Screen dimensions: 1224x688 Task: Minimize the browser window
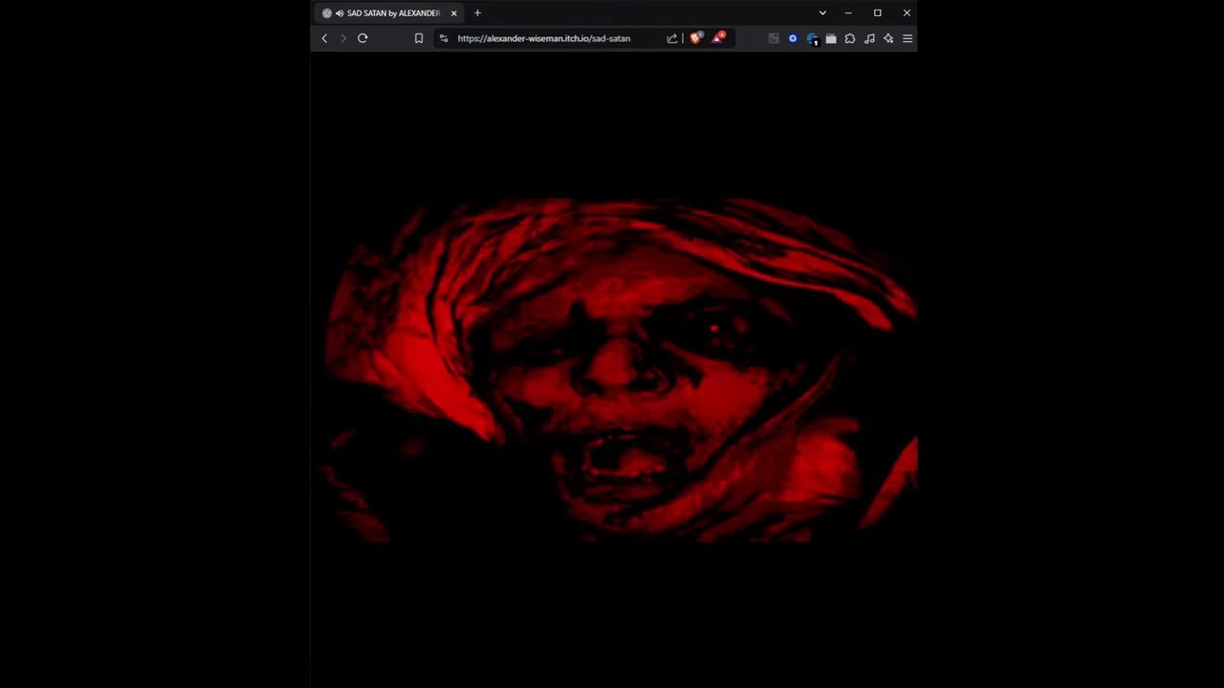(x=848, y=13)
